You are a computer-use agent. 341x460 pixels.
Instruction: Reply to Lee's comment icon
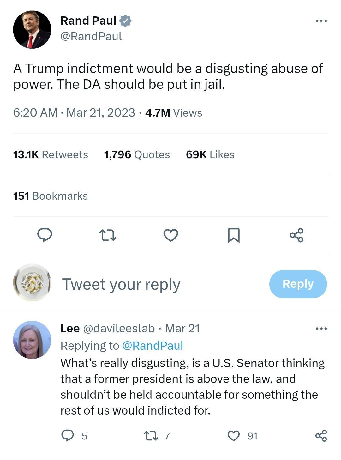(67, 436)
